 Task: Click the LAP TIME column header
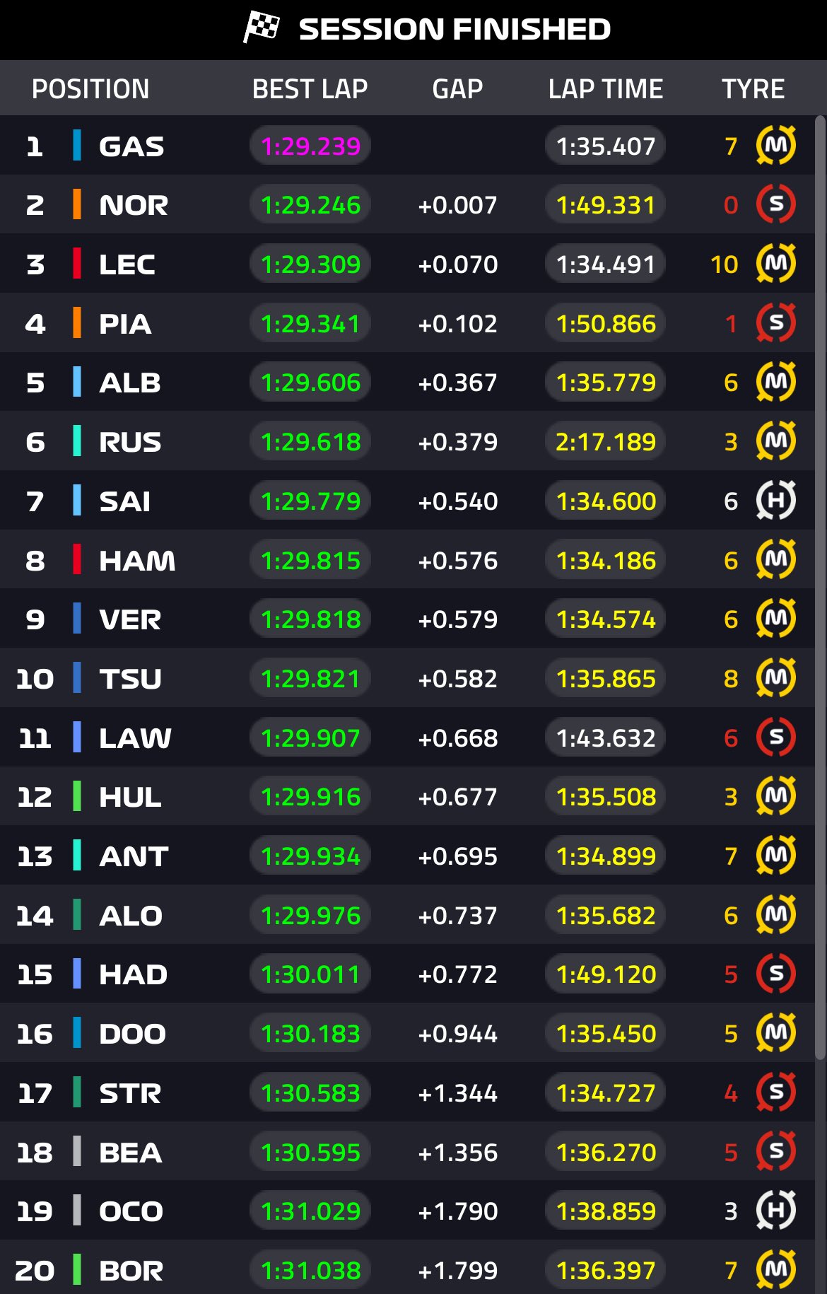tap(606, 89)
